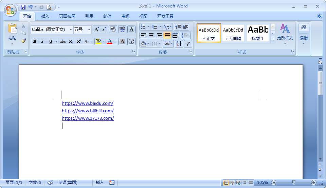Toggle Italic formatting
This screenshot has width=326, height=188.
[x=43, y=41]
